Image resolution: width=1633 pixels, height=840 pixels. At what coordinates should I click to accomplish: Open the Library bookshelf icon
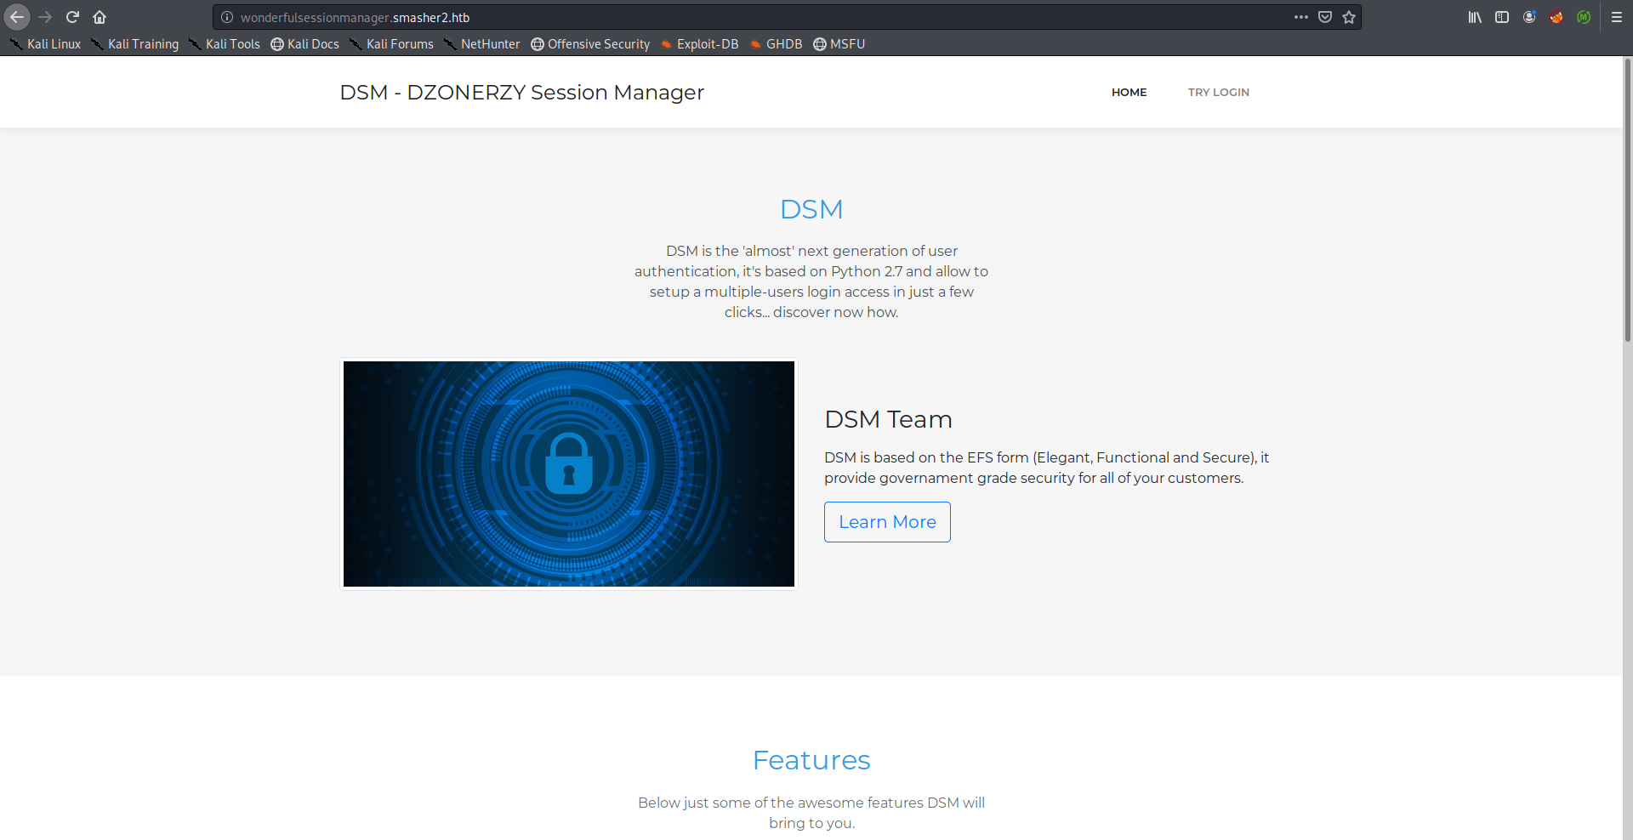point(1475,17)
